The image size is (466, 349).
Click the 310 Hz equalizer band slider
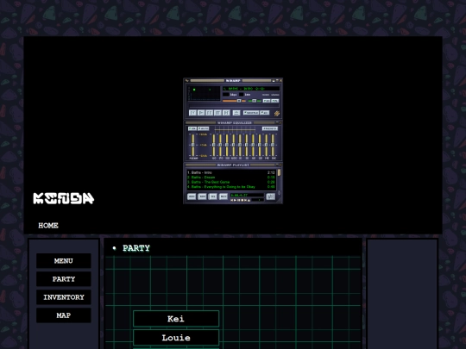click(227, 145)
